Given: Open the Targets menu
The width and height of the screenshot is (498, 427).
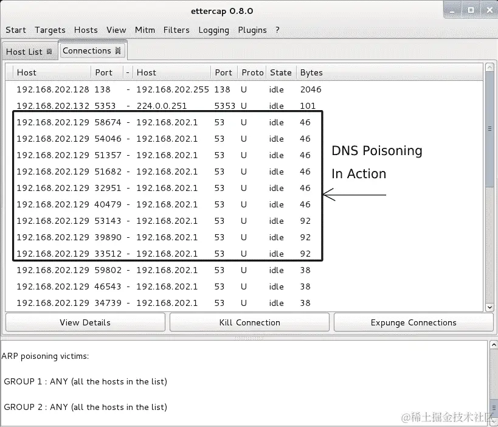Looking at the screenshot, I should [x=50, y=30].
